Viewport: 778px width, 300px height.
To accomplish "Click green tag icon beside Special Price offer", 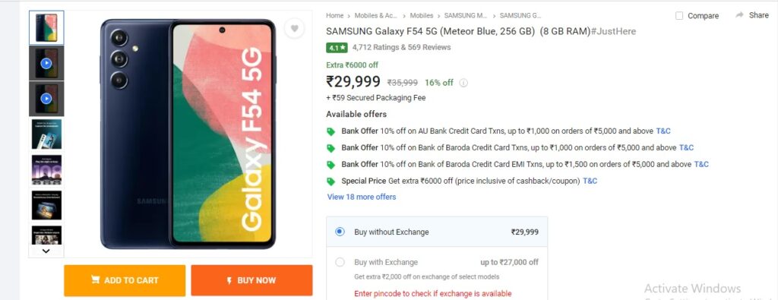I will [x=331, y=182].
